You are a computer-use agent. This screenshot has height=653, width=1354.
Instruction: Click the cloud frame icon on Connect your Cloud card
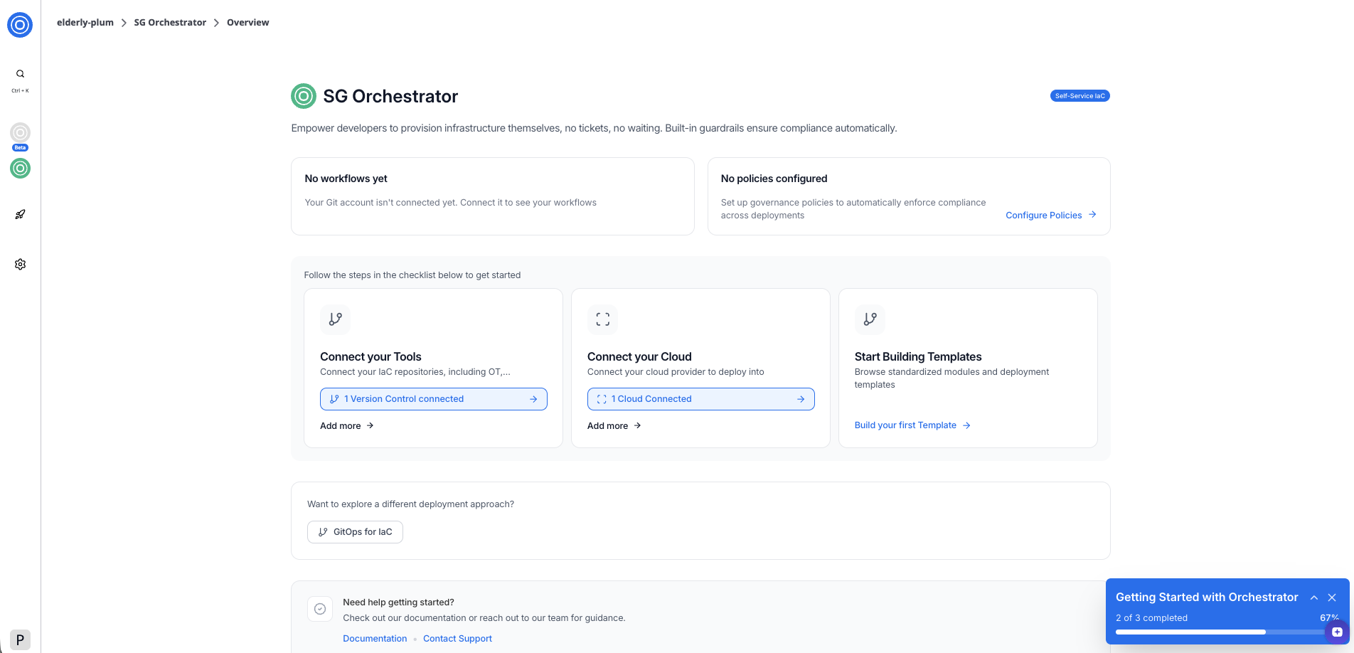coord(602,319)
